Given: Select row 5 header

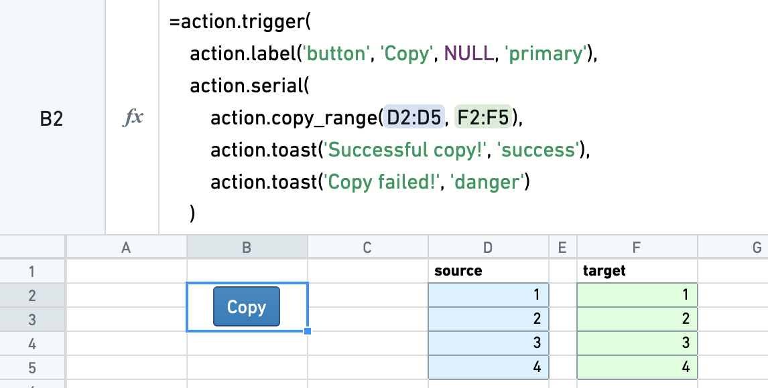Looking at the screenshot, I should (32, 367).
